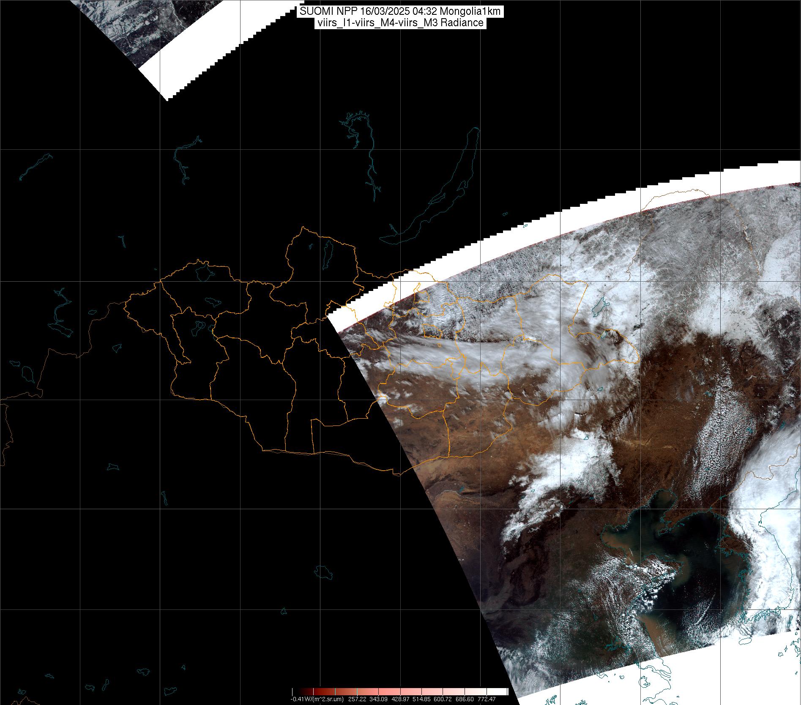Click the '257.22' colorbar value
This screenshot has height=705, width=801.
click(x=357, y=699)
